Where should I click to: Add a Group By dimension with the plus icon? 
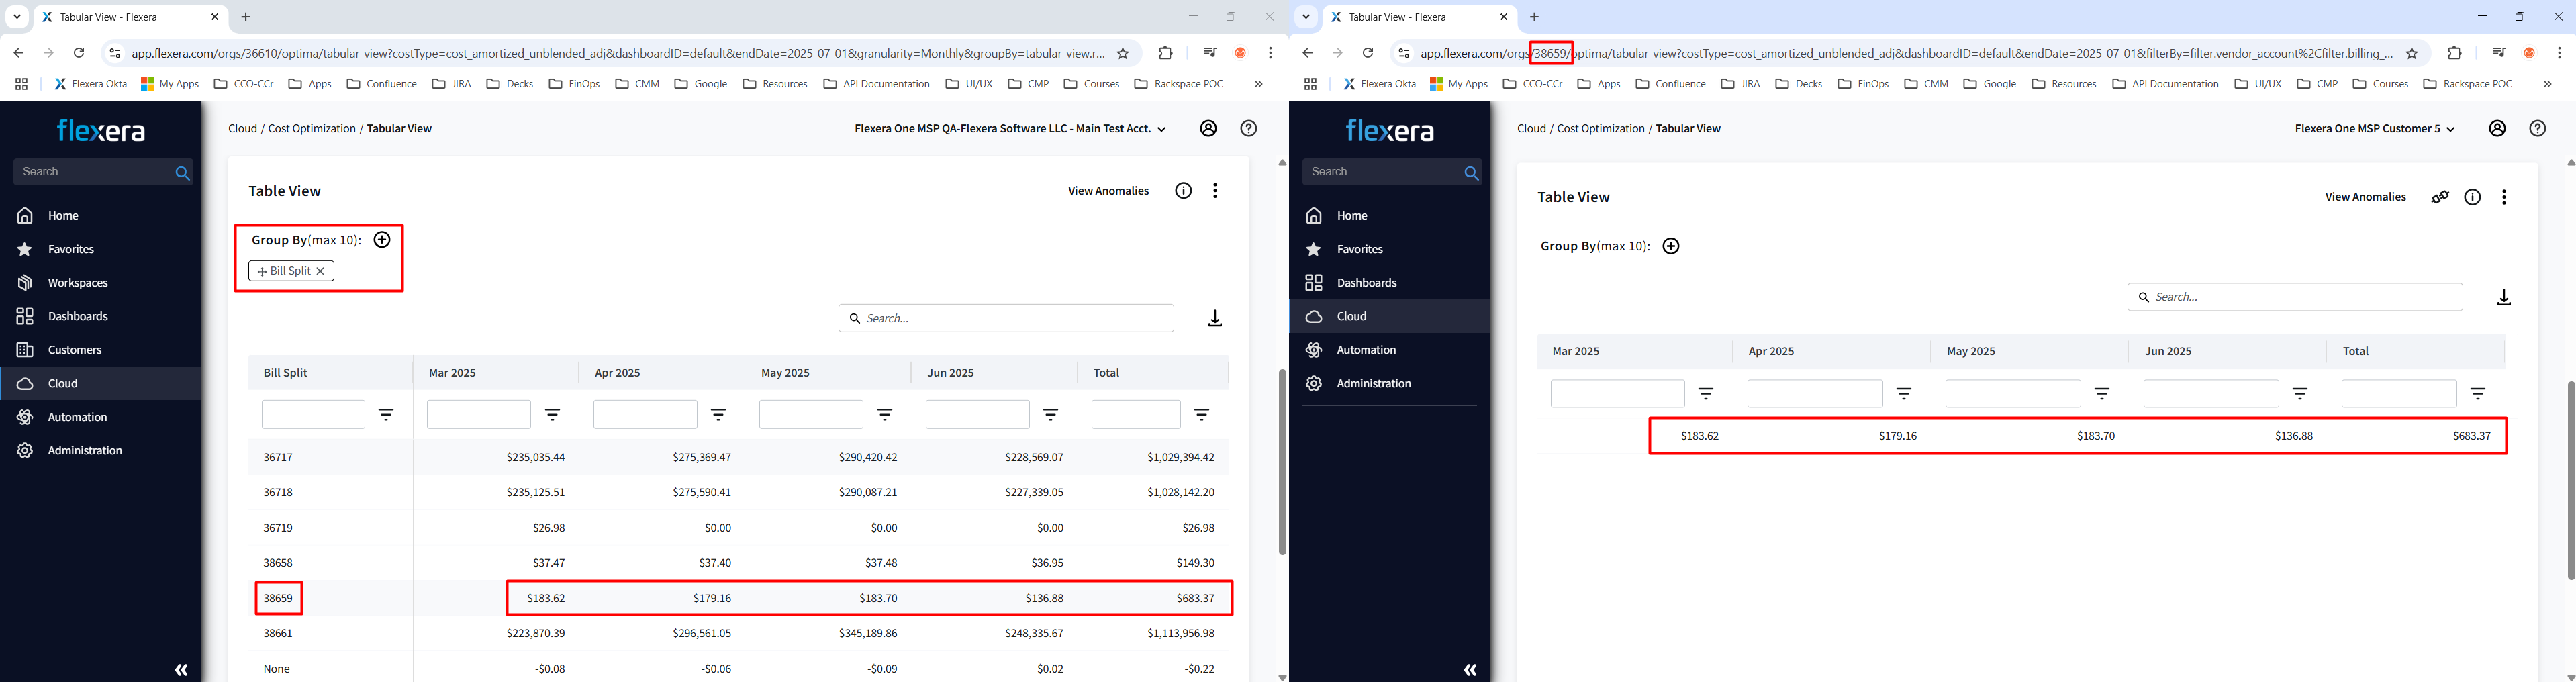(382, 239)
